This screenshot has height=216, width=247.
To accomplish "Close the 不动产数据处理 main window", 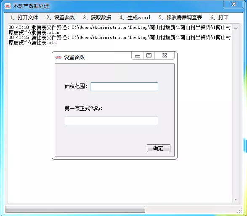I will [234, 4].
